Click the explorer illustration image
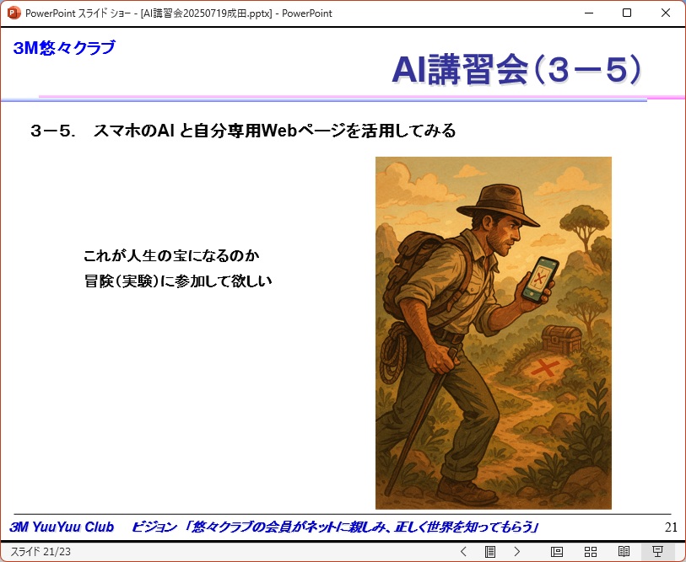Image resolution: width=686 pixels, height=562 pixels. [x=493, y=332]
